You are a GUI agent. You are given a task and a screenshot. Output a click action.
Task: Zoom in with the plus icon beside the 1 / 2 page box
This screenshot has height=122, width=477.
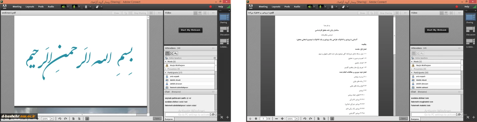(x=282, y=118)
